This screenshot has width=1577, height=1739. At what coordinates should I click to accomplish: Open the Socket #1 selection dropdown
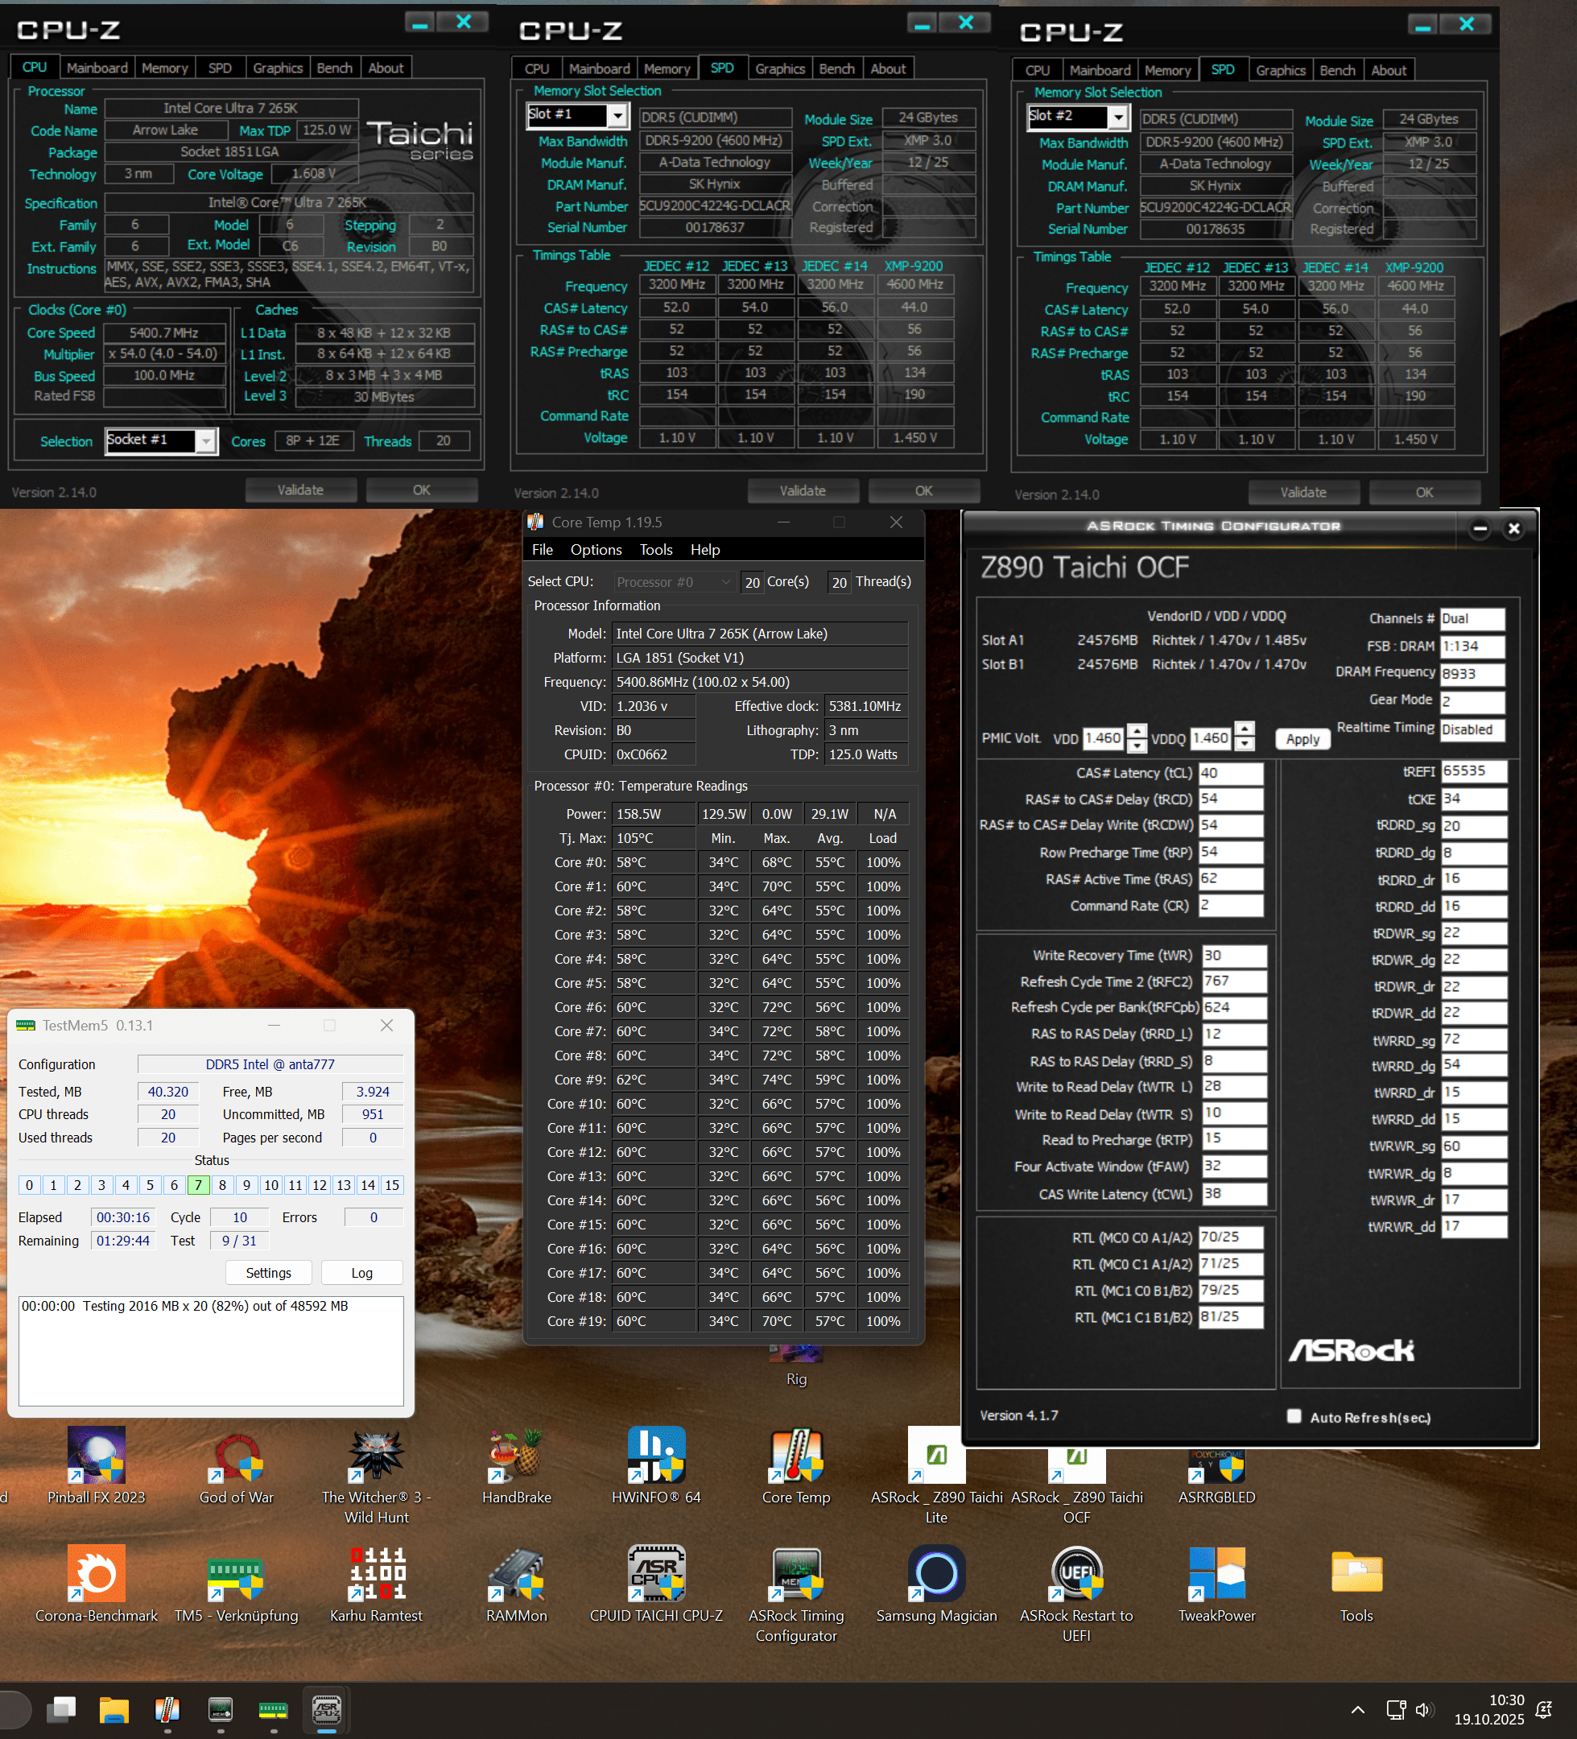coord(205,441)
